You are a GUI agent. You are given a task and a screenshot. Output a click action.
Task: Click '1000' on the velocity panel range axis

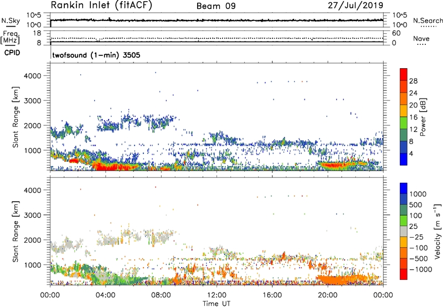point(33,265)
